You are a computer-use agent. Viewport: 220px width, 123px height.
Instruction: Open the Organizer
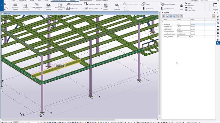click(117, 6)
